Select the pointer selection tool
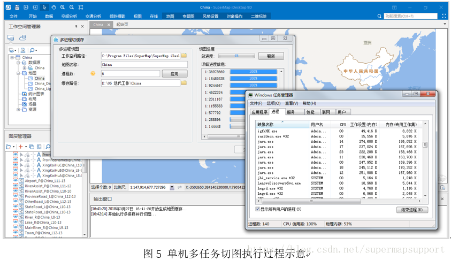The image size is (451, 260). tap(44, 7)
